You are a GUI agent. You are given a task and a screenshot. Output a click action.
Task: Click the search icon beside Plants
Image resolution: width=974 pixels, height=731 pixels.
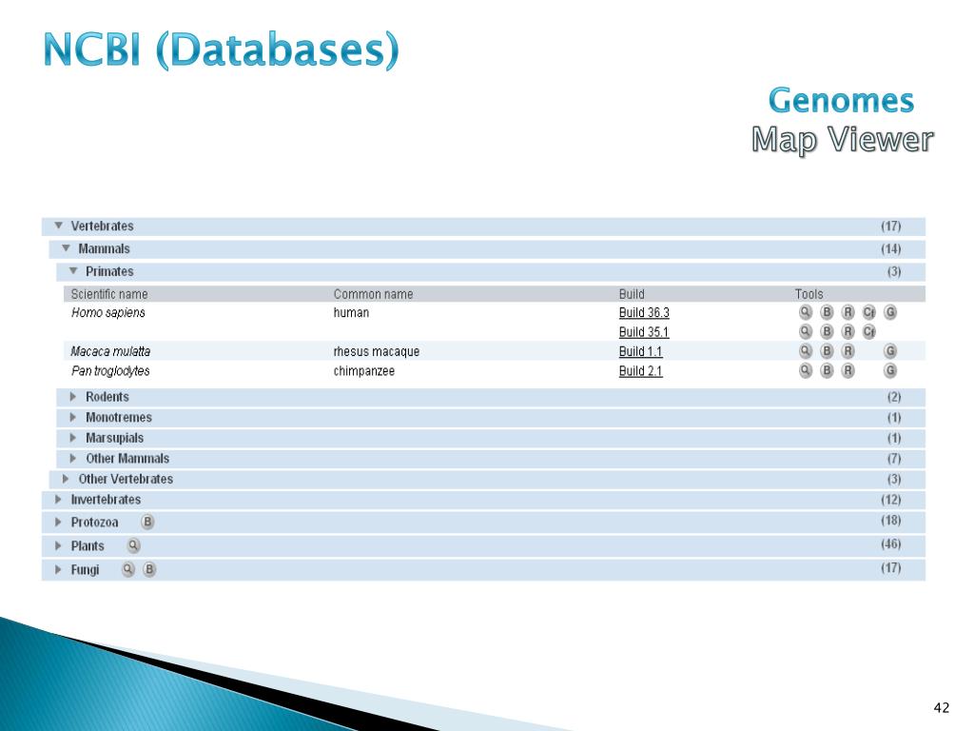pos(133,545)
